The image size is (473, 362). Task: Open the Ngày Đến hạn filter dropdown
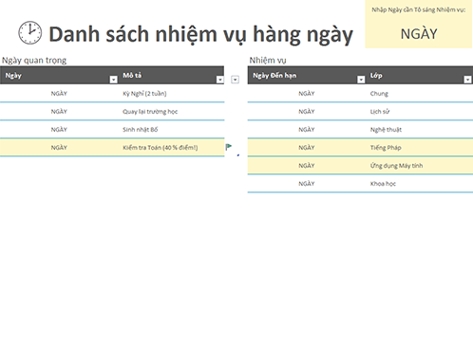361,80
